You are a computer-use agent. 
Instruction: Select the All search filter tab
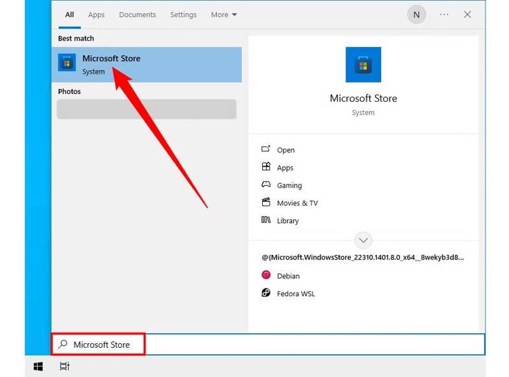(69, 15)
